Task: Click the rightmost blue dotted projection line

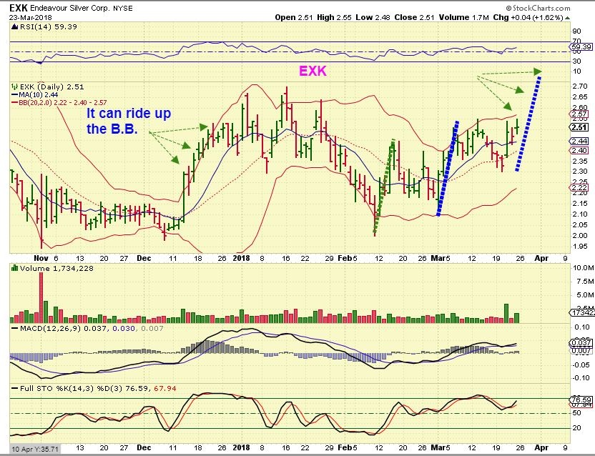Action: pos(527,123)
